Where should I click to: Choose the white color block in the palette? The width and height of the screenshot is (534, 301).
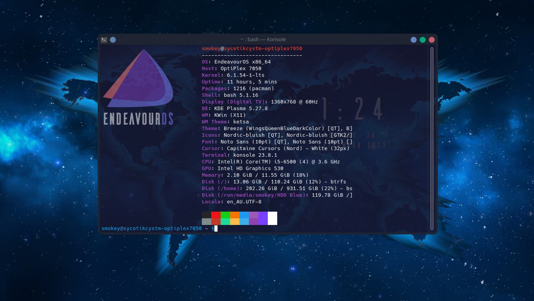(272, 218)
